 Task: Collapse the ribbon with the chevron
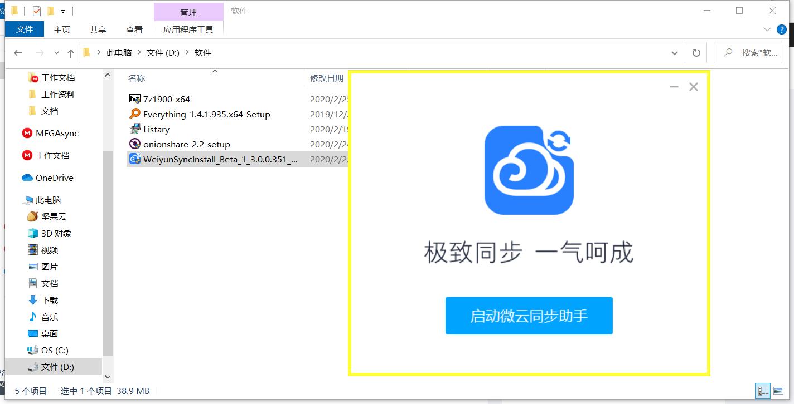768,29
